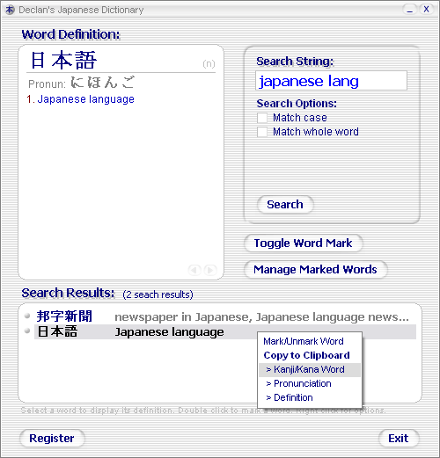Image resolution: width=440 pixels, height=458 pixels.
Task: Enable the Match case checkbox
Action: [x=262, y=118]
